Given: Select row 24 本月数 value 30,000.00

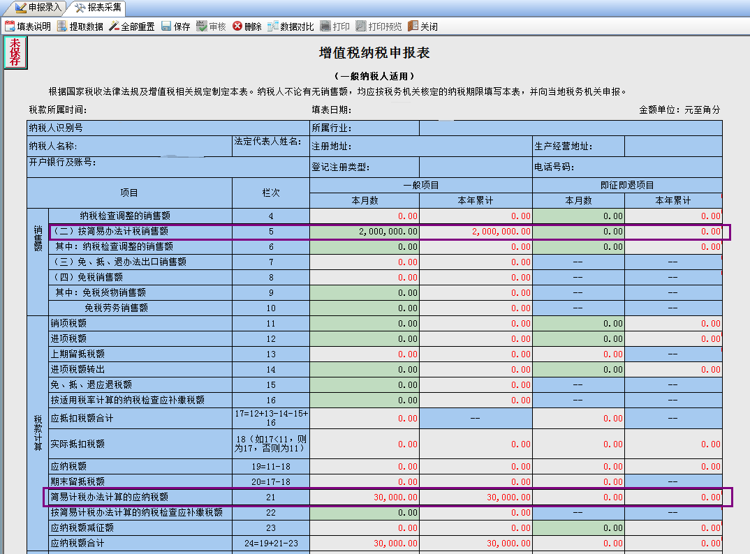Looking at the screenshot, I should (x=395, y=544).
